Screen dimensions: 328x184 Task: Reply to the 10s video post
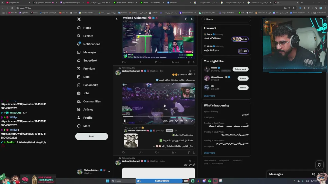coord(123,153)
